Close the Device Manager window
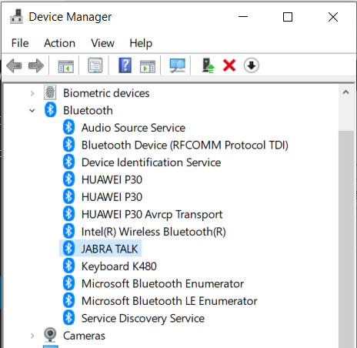357x348 pixels. tap(333, 17)
